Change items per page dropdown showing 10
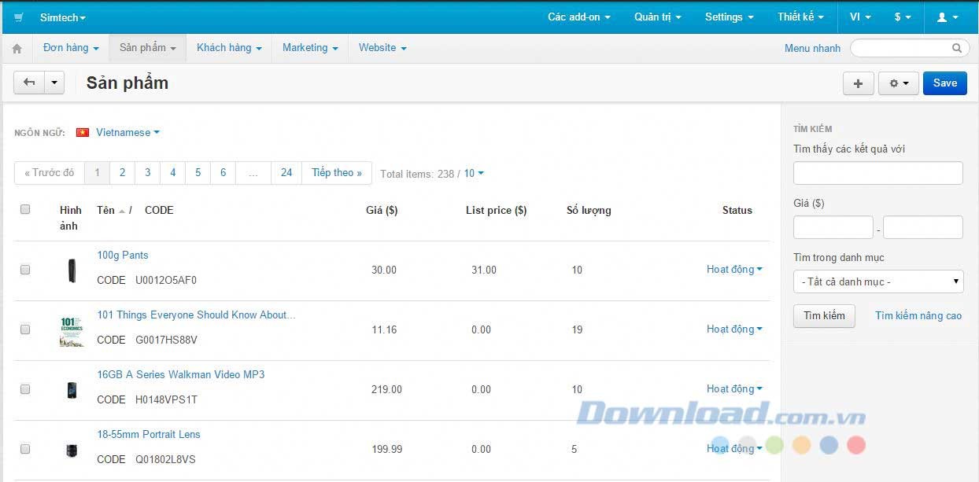 [473, 174]
